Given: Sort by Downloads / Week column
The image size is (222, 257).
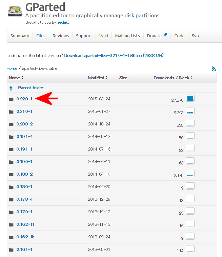Looking at the screenshot, I should point(173,78).
